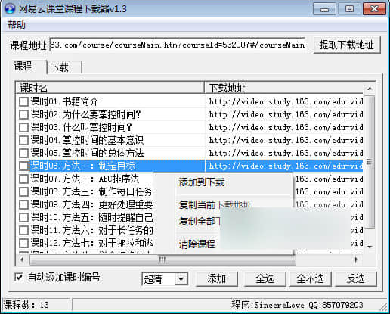Click the 课程地址 URL input field
Screen dimensions: 390x314
pos(177,45)
